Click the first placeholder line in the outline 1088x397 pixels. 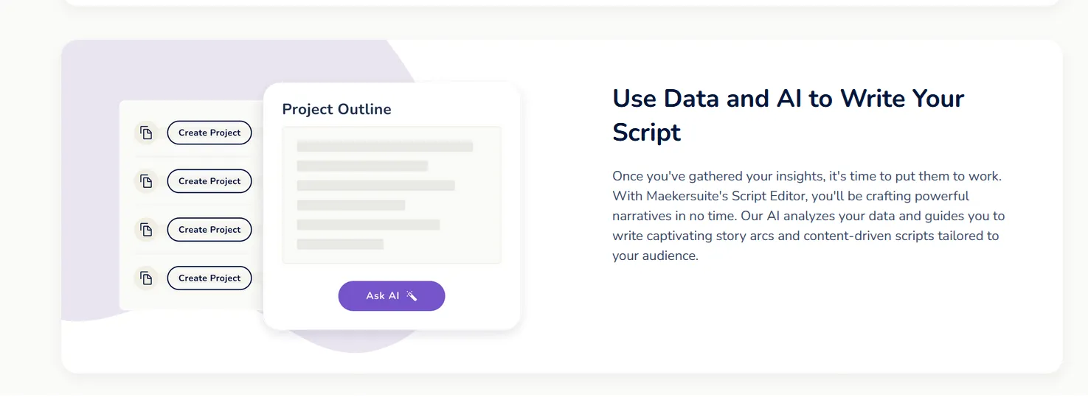[384, 147]
